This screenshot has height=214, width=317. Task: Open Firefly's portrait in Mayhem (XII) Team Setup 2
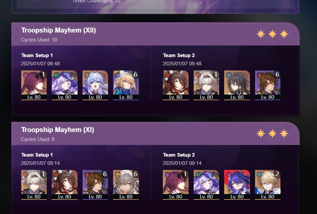point(206,85)
